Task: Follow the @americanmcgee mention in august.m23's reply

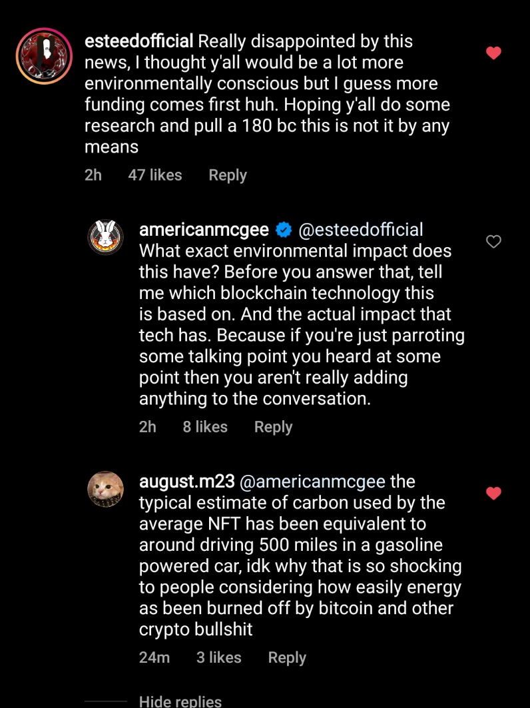Action: 312,482
